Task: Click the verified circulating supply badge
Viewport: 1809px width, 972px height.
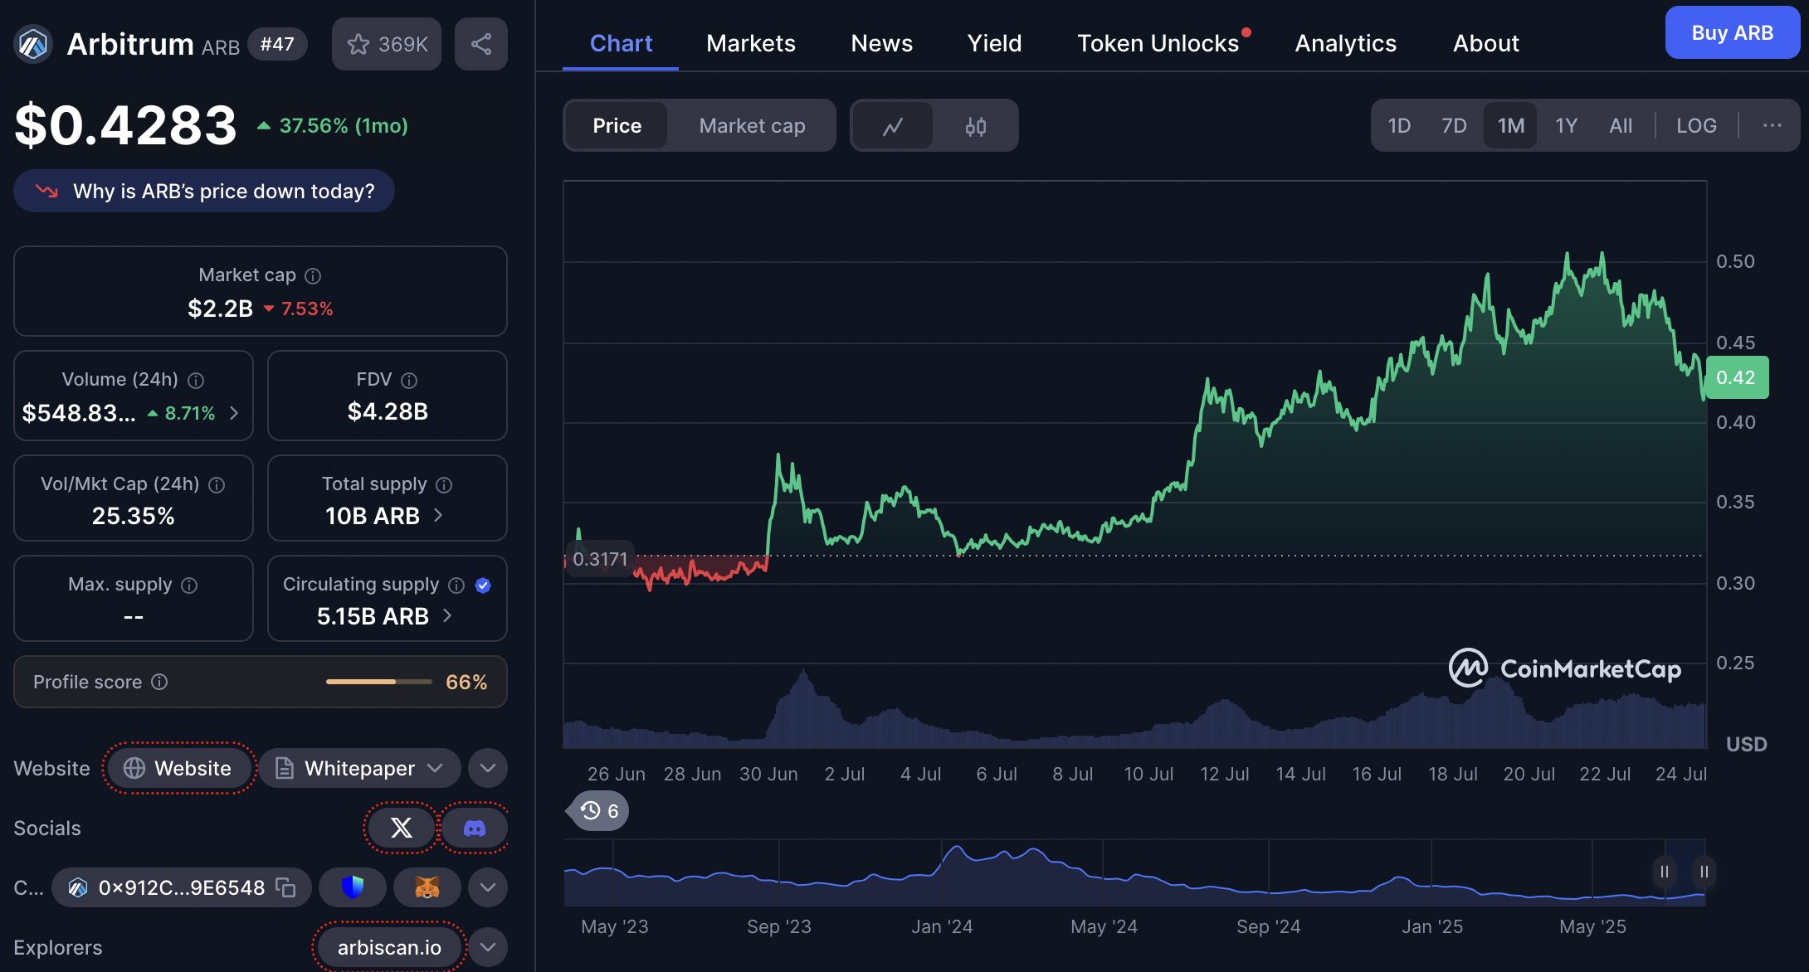Action: pos(483,585)
